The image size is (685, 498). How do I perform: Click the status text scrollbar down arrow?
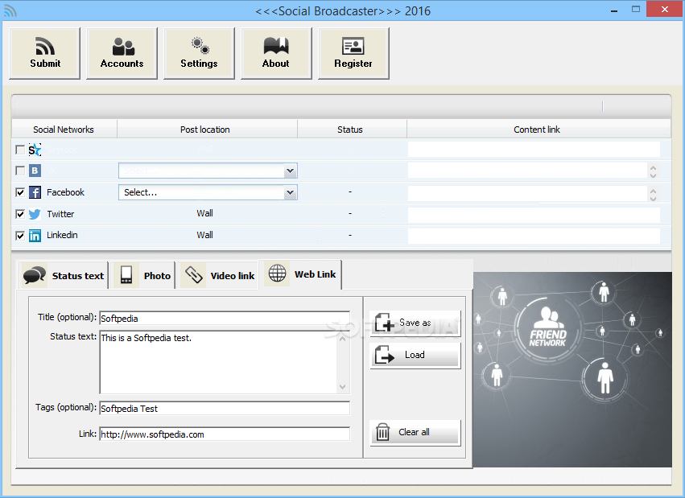[343, 387]
